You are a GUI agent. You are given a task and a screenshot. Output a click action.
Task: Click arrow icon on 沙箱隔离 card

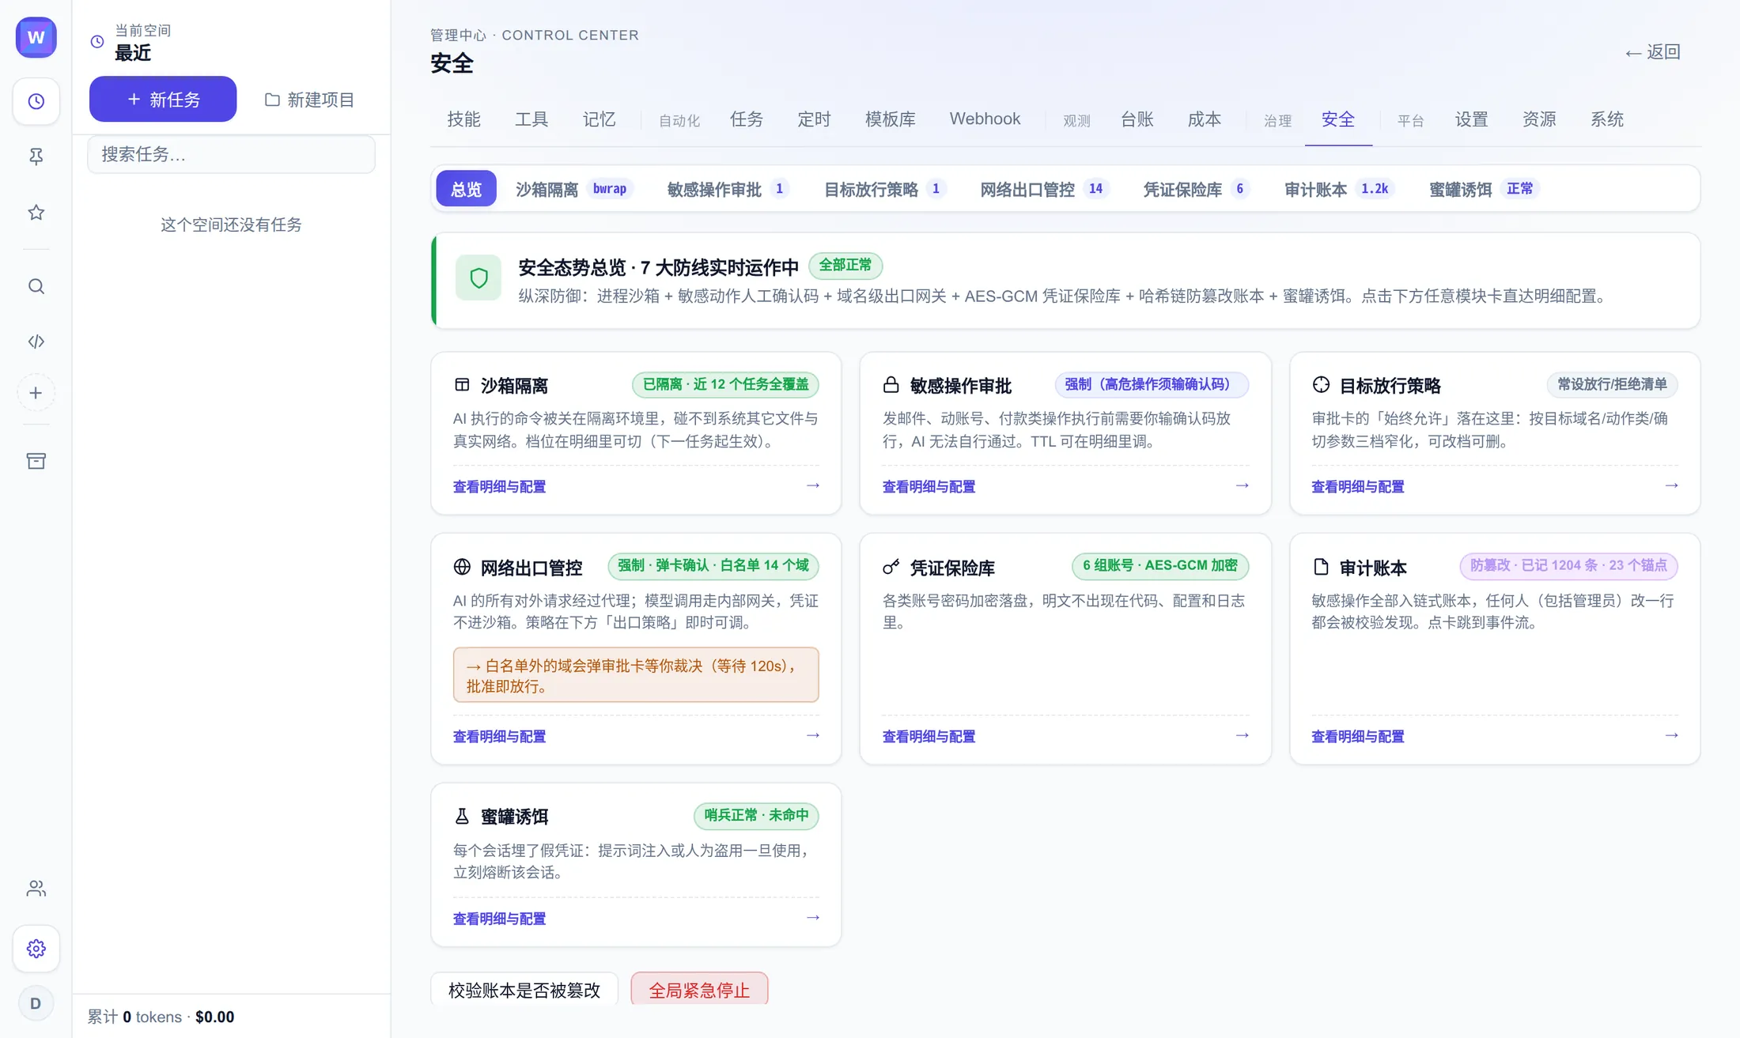point(812,485)
